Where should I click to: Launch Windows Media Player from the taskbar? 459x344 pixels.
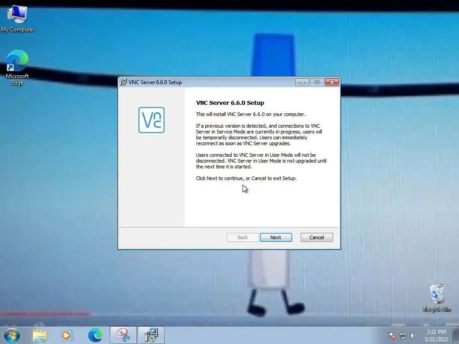click(67, 335)
